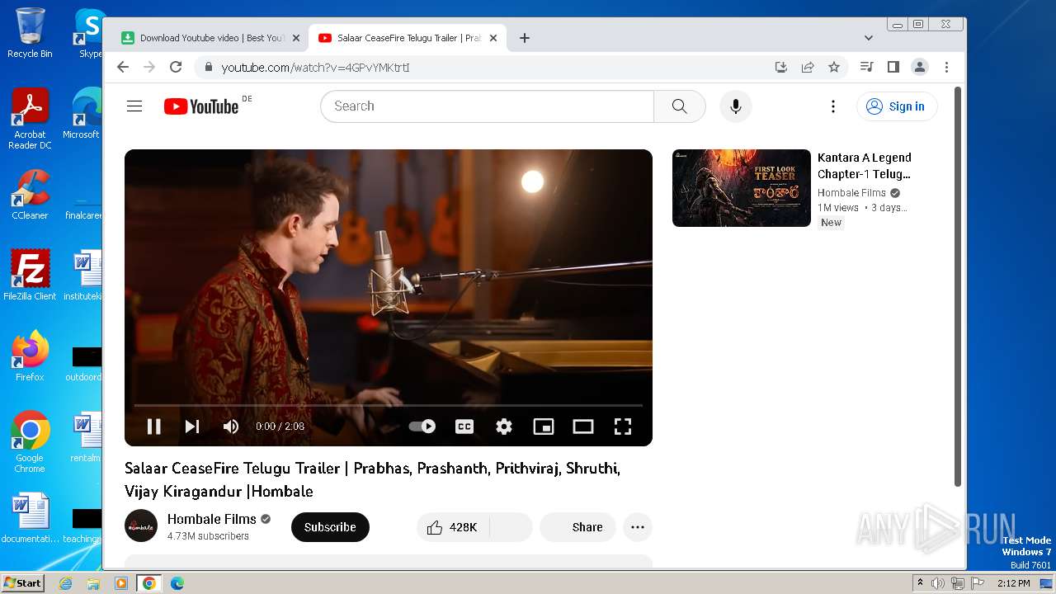Open YouTube settings three-dot menu
This screenshot has width=1056, height=594.
tap(833, 106)
